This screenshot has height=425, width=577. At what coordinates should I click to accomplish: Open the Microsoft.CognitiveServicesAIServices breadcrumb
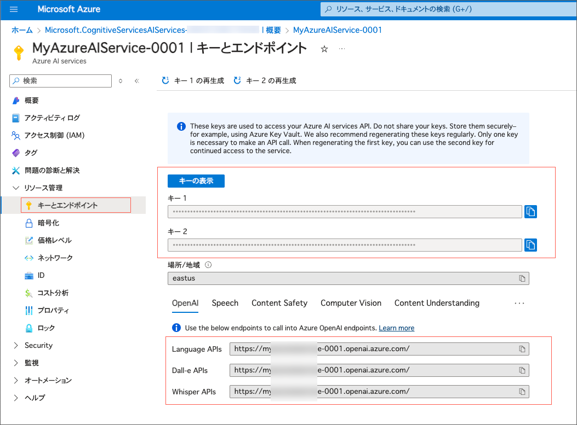[x=116, y=30]
